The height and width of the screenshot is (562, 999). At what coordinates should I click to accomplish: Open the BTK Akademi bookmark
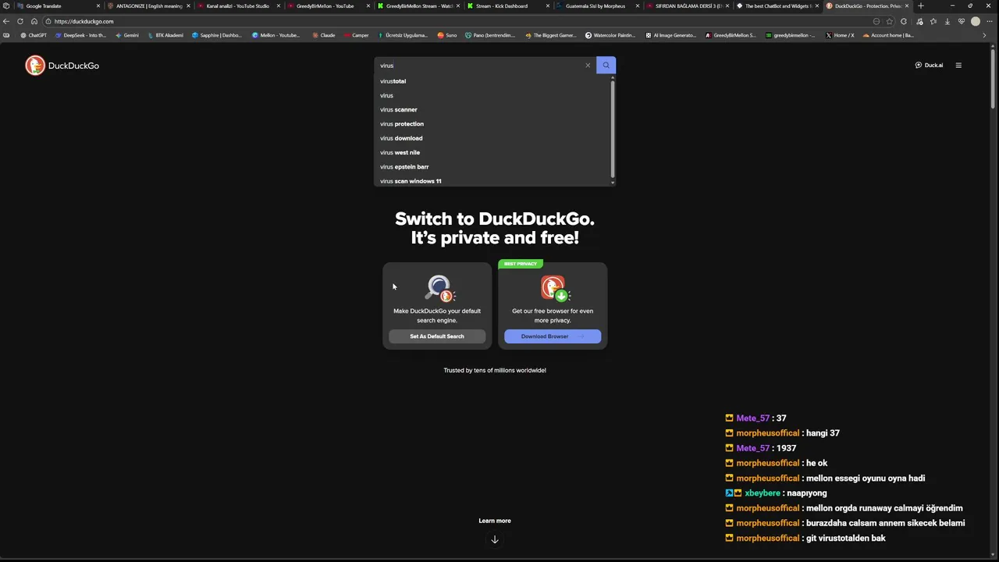pyautogui.click(x=165, y=35)
